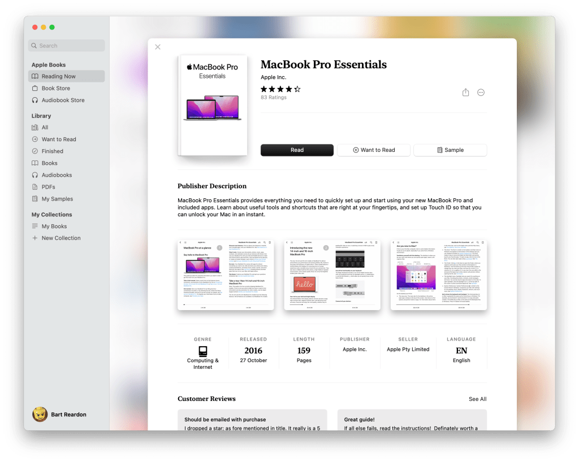Click the '159 Pages' length value

(x=304, y=354)
